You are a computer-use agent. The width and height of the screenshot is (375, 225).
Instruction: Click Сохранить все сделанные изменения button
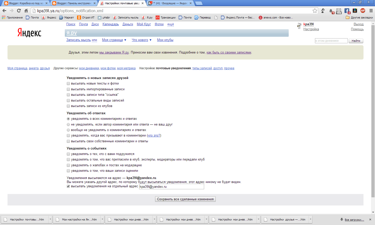pyautogui.click(x=185, y=199)
